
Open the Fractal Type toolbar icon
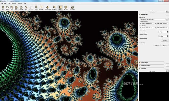tap(48, 8)
